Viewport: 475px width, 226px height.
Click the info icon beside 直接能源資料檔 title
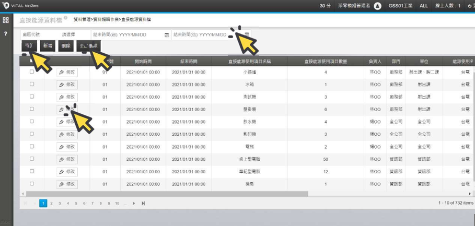(65, 18)
